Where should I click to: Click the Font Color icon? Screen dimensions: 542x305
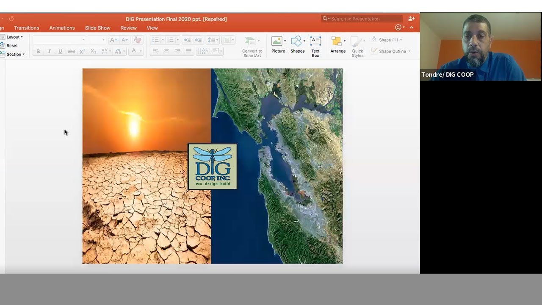point(134,51)
